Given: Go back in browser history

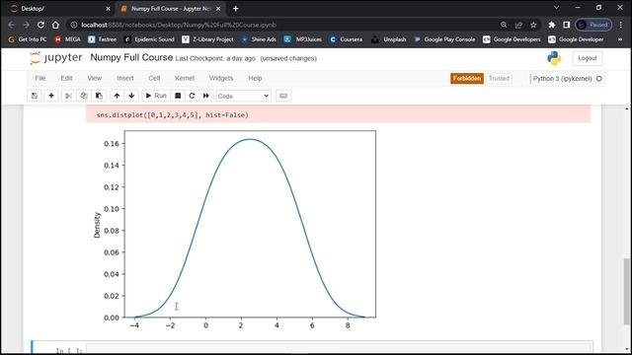Looking at the screenshot, I should 11,25.
